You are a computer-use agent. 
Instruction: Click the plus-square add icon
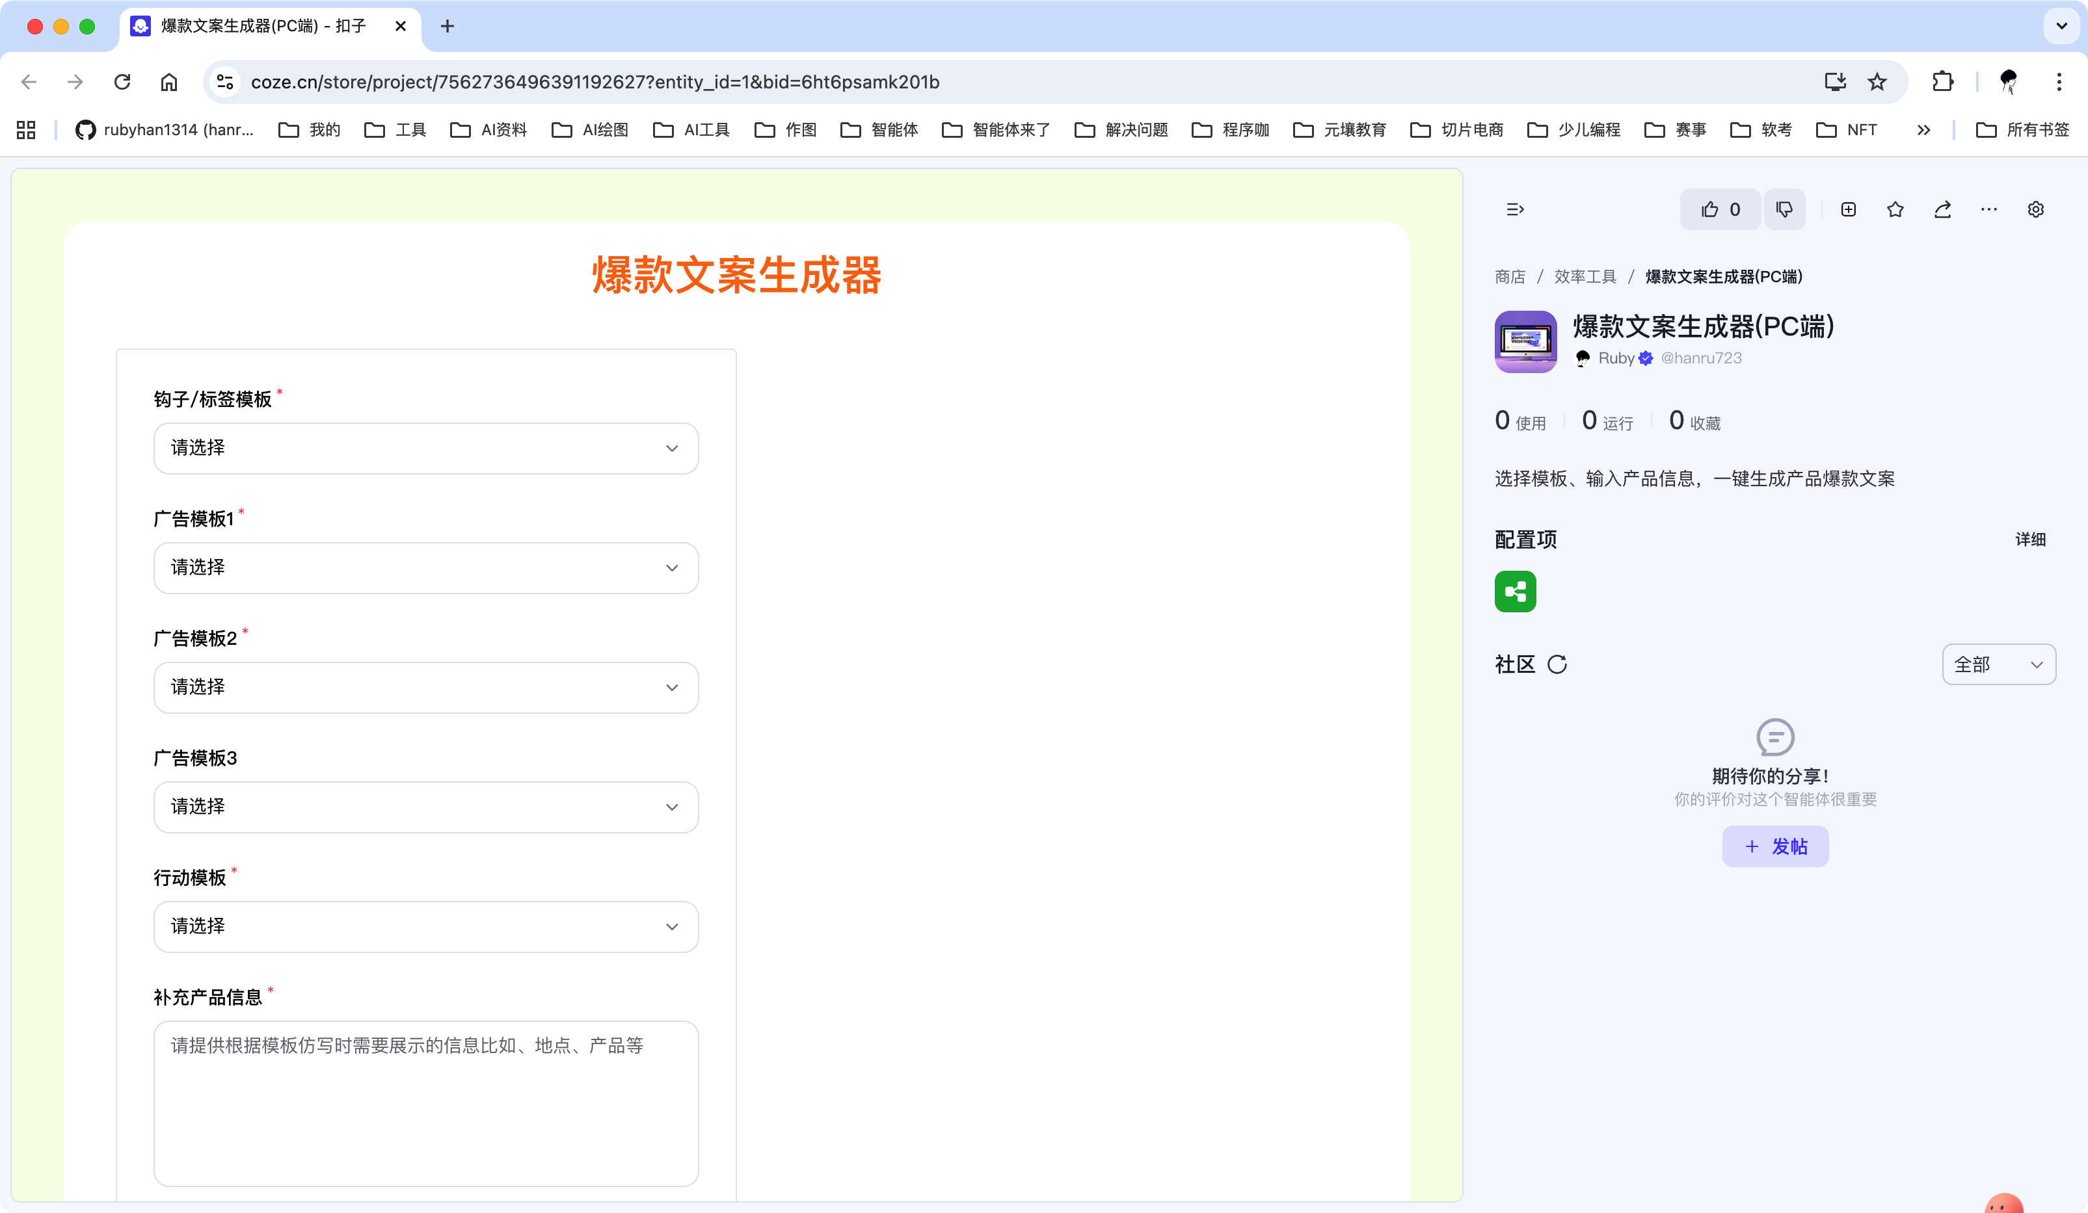point(1848,209)
